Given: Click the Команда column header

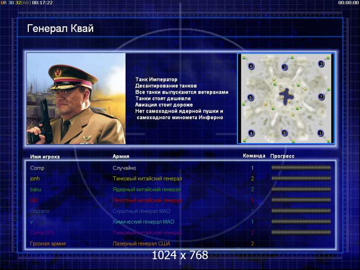Looking at the screenshot, I should coord(254,156).
